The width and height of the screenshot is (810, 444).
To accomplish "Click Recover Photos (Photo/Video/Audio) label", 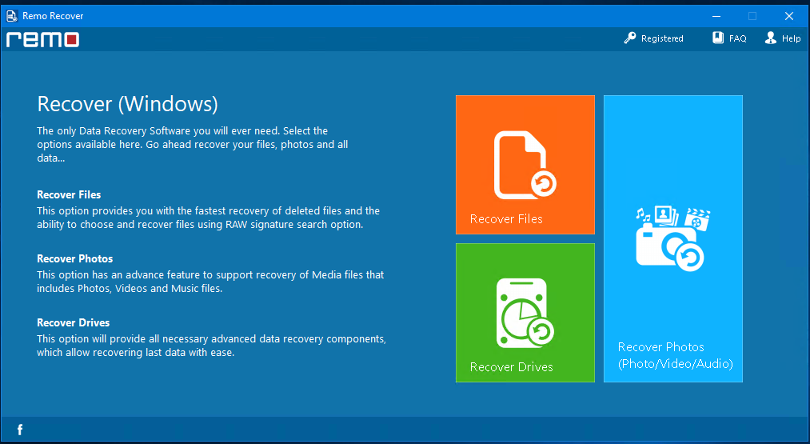I will pyautogui.click(x=675, y=355).
